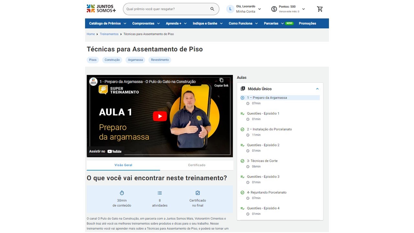
Task: Open Questões - Episódio 3
Action: [x=263, y=177]
